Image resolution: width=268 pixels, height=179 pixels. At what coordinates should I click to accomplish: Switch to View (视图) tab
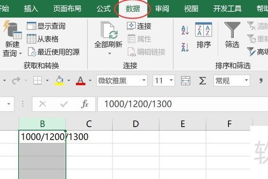pyautogui.click(x=191, y=9)
